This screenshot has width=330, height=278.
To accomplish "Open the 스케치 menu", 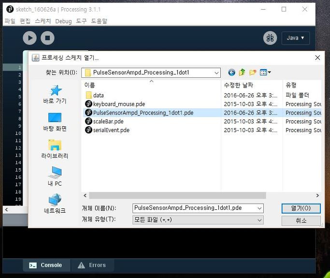I will point(43,21).
